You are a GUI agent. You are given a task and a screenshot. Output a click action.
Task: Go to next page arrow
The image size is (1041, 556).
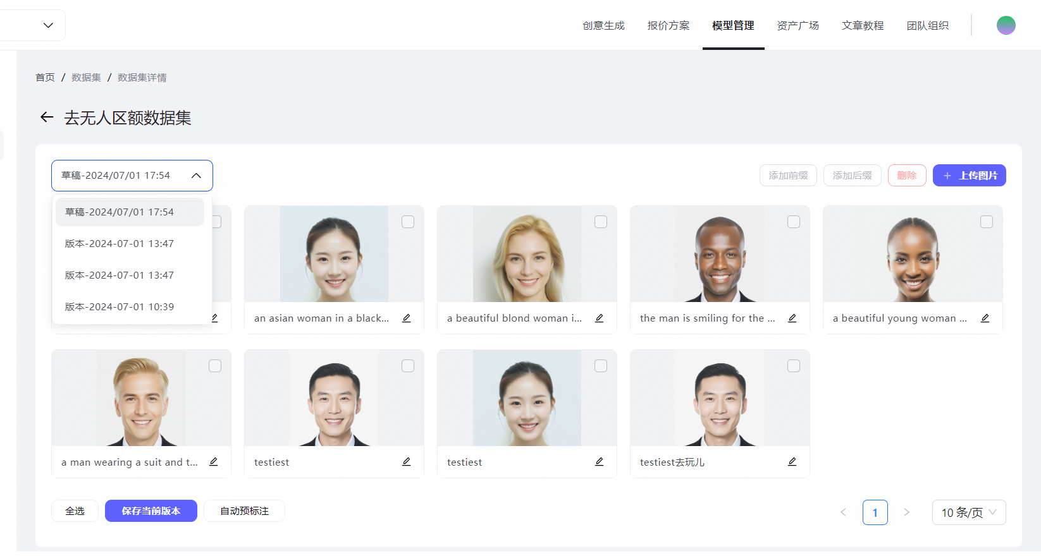click(x=907, y=512)
